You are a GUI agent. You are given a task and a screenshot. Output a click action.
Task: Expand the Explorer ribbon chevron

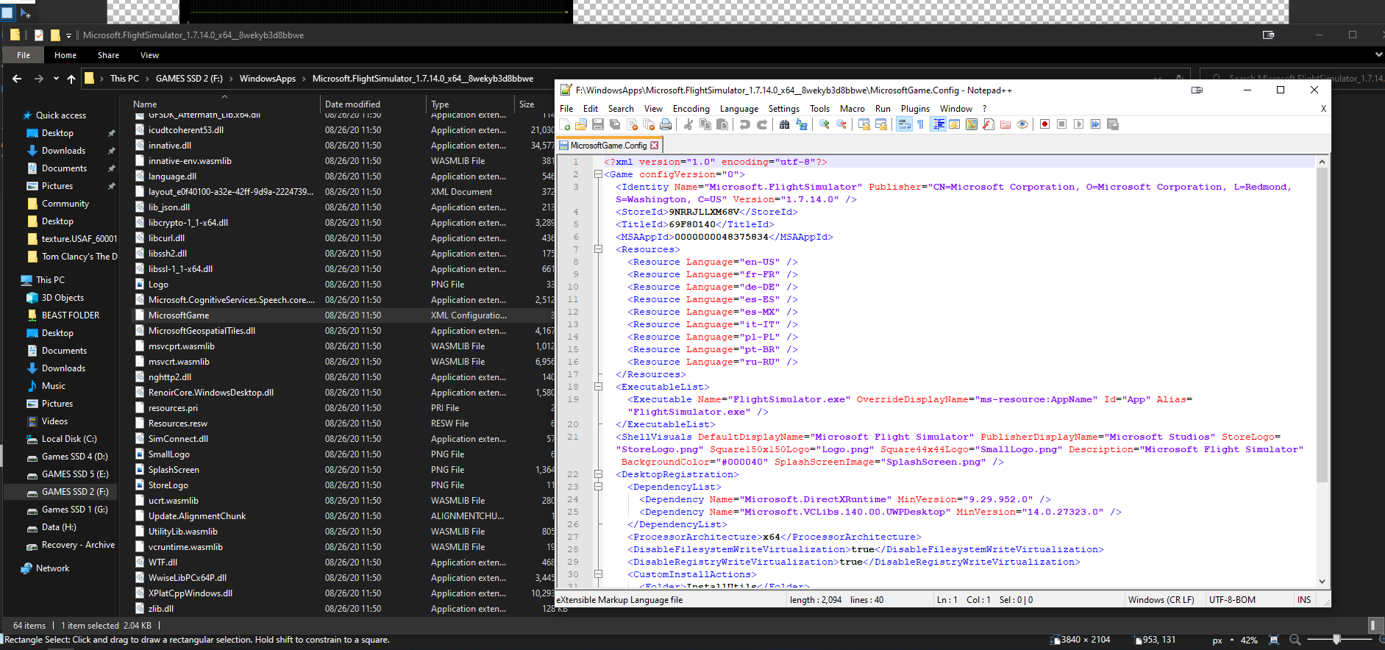tap(1378, 54)
